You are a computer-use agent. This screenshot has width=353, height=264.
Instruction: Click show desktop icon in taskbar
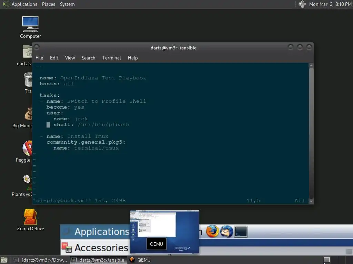4,260
